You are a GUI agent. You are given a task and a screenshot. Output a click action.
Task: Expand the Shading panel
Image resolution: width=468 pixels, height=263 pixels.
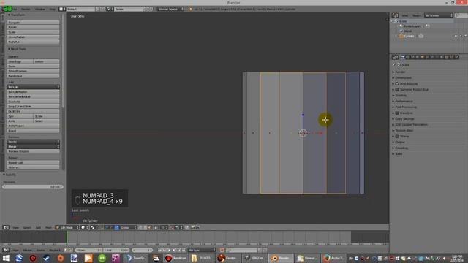[x=401, y=96]
